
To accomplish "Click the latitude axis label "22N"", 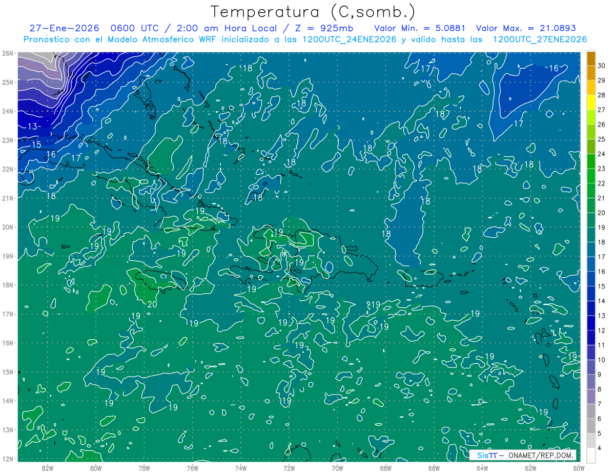I will pos(7,169).
